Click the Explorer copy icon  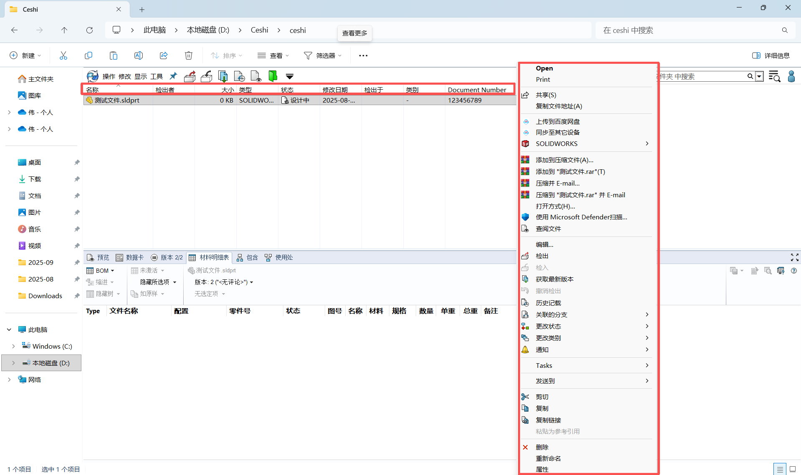click(88, 55)
